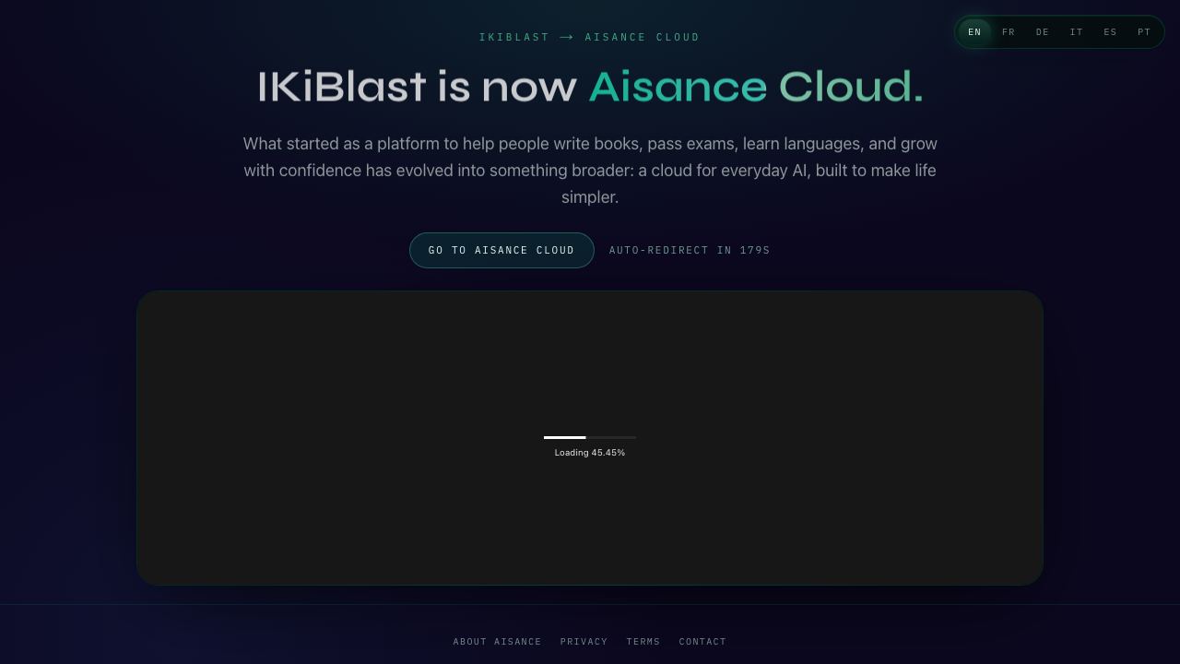
Task: Switch language to FR
Action: pyautogui.click(x=1009, y=32)
